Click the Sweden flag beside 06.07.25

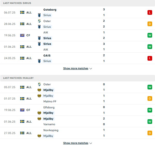tap(22, 12)
